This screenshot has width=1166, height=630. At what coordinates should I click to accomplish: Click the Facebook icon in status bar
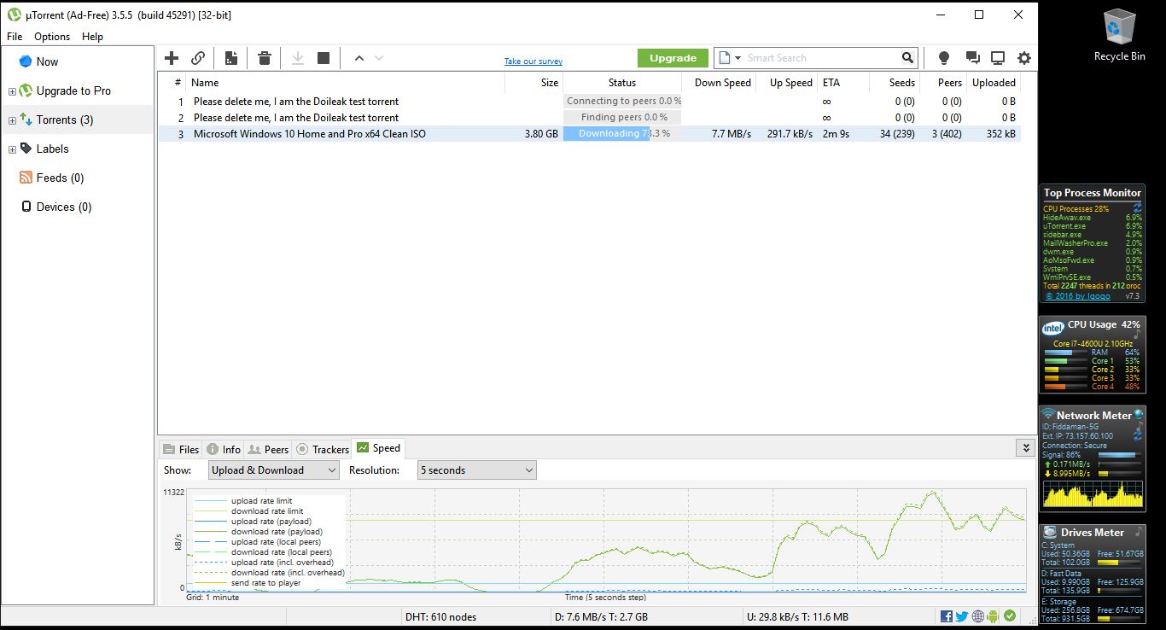947,616
